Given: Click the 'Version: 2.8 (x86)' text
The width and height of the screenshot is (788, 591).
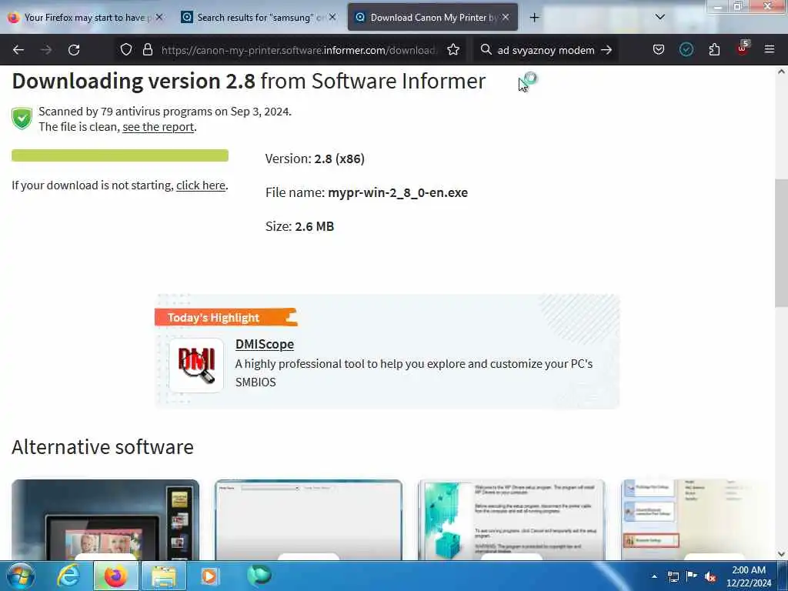Looking at the screenshot, I should [x=315, y=159].
